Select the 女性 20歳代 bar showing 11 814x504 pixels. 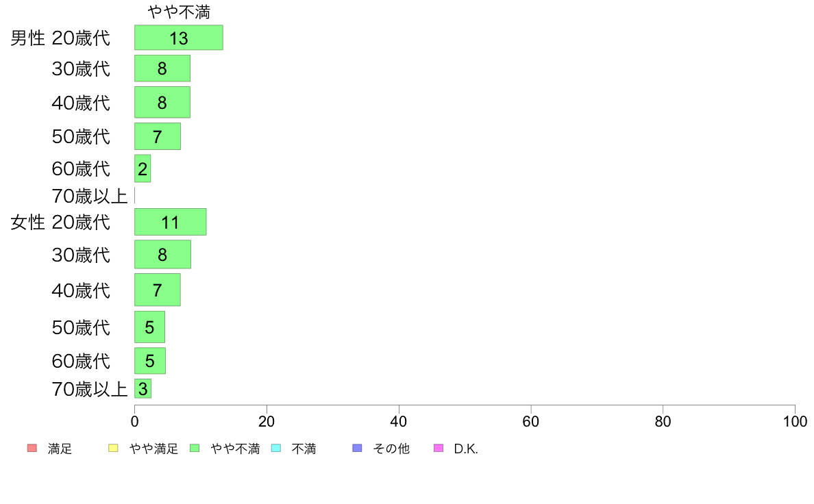coord(171,222)
